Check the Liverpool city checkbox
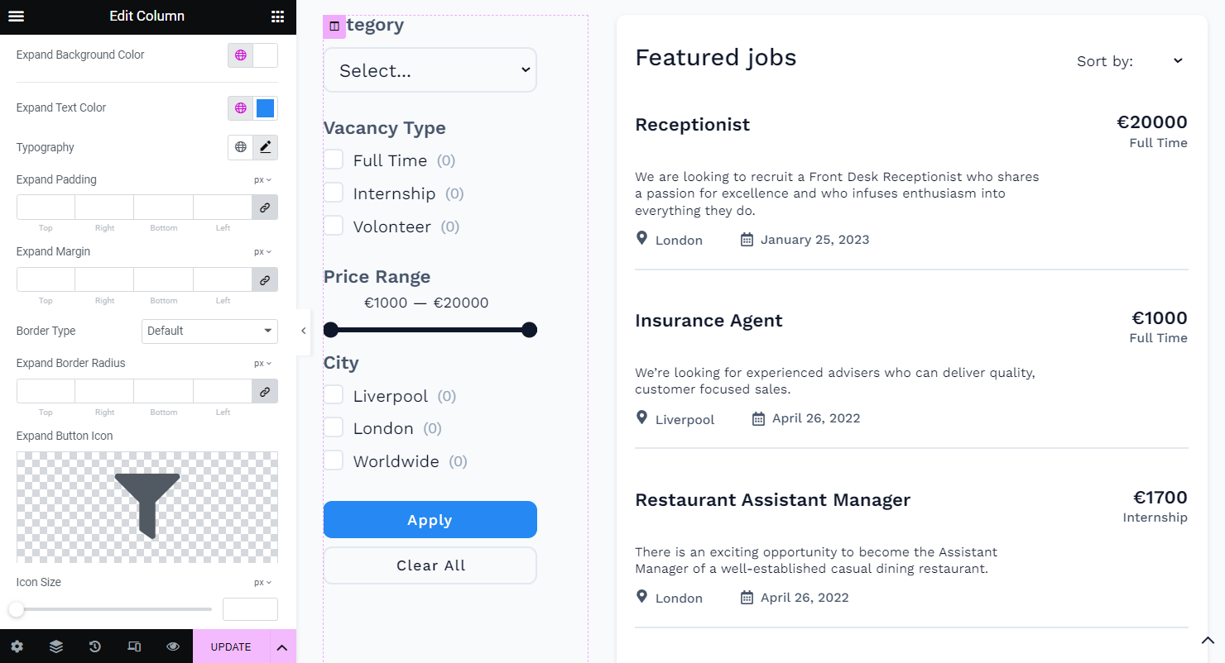The width and height of the screenshot is (1225, 663). 334,395
